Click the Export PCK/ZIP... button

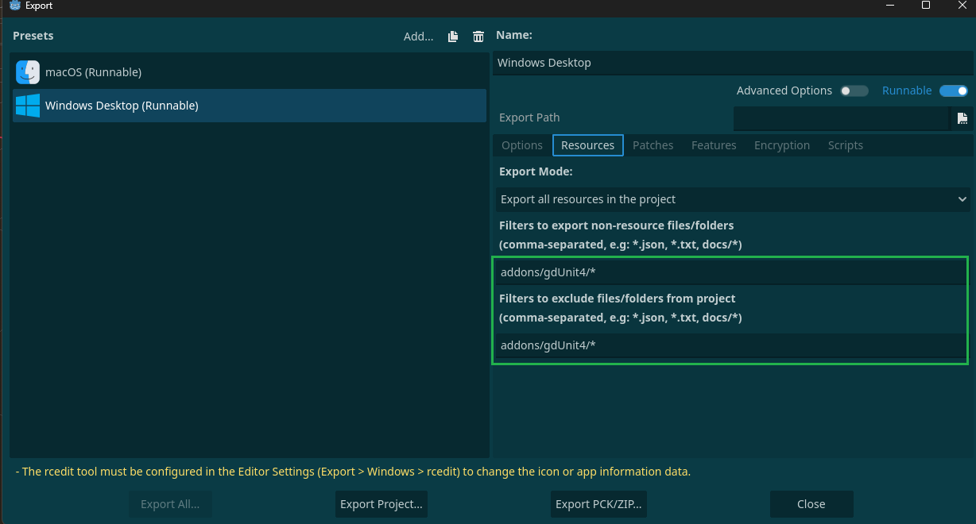[598, 504]
